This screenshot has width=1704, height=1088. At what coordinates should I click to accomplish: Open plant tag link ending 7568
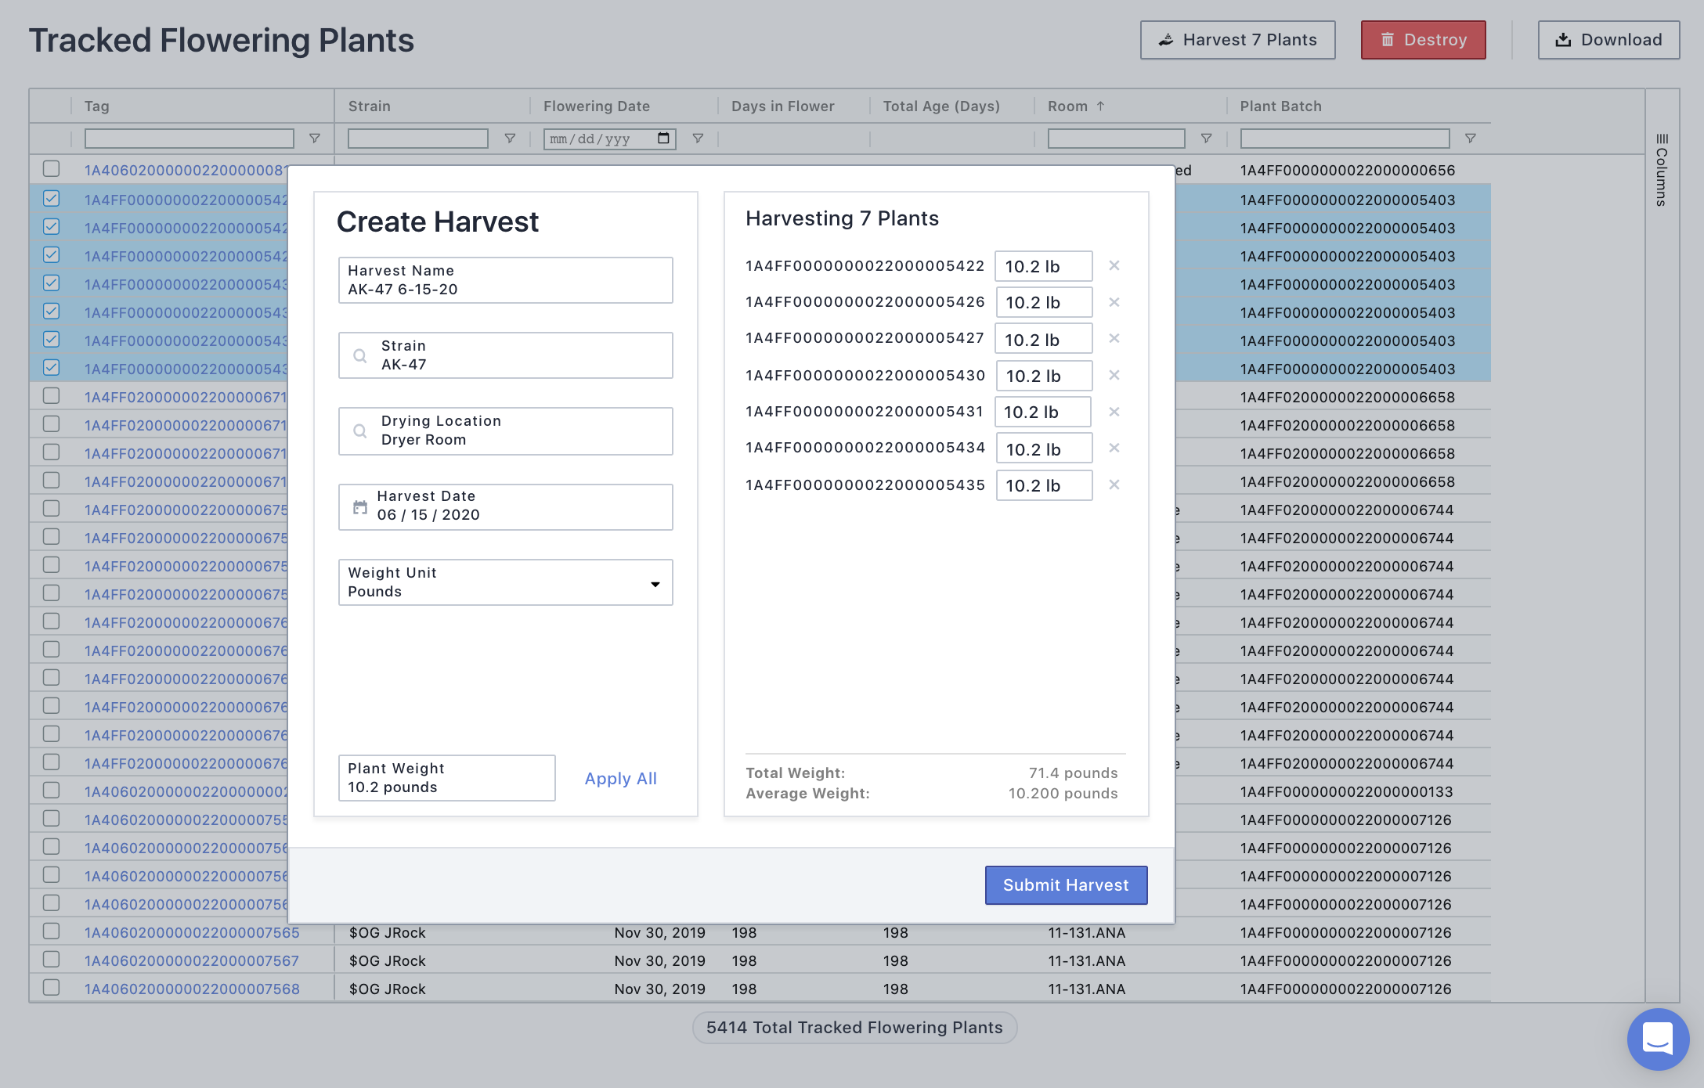point(192,989)
